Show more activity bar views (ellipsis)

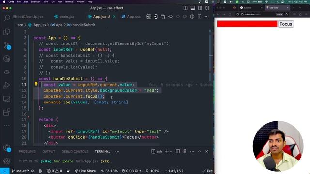[7, 125]
